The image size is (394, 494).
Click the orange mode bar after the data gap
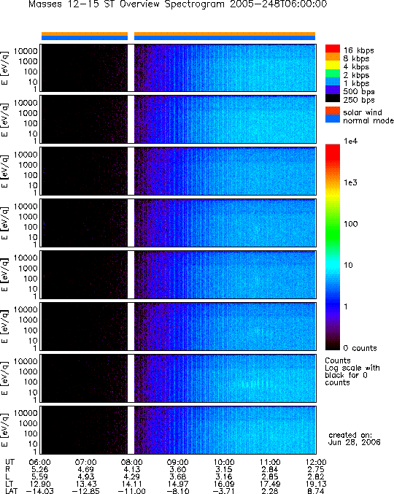pos(225,34)
